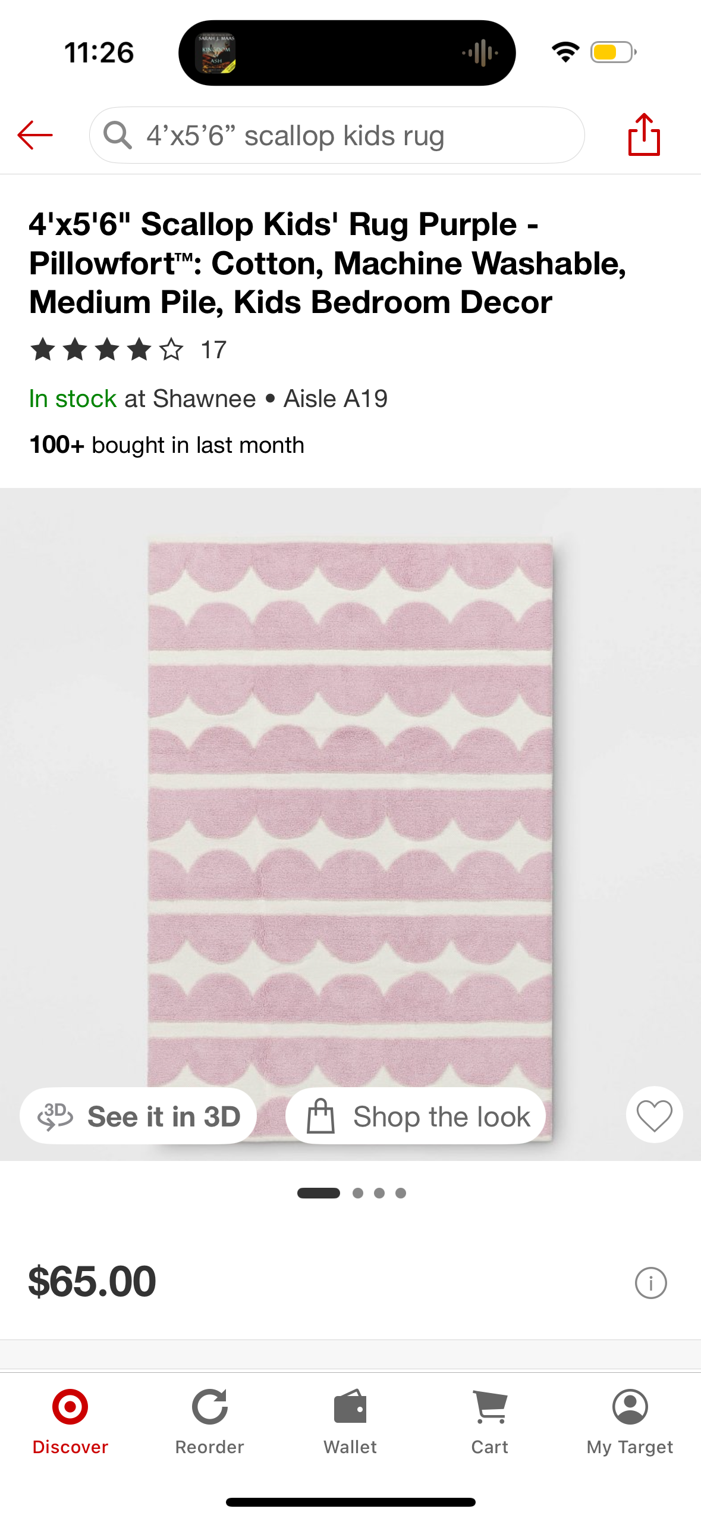
Task: Tap the search magnifier icon
Action: 117,135
